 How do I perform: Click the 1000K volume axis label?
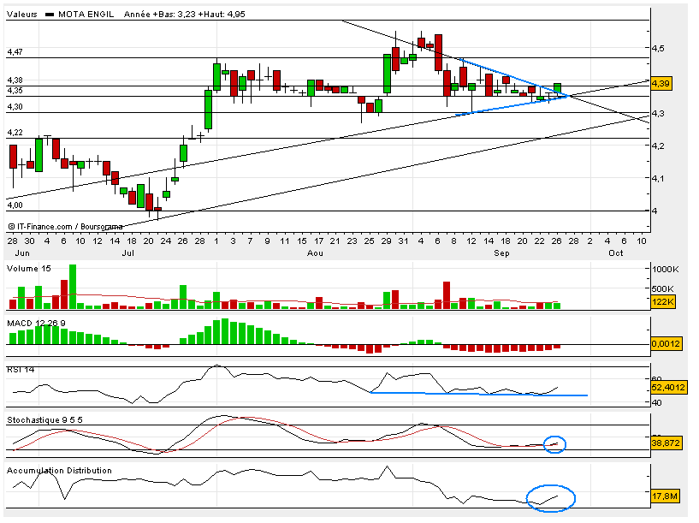pos(666,270)
